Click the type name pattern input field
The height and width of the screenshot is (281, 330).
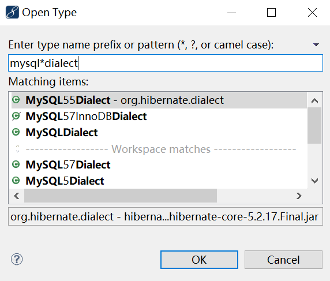[x=166, y=63]
